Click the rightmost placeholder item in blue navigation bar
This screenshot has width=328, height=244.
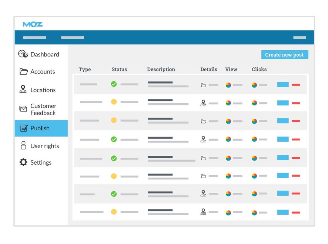[300, 38]
